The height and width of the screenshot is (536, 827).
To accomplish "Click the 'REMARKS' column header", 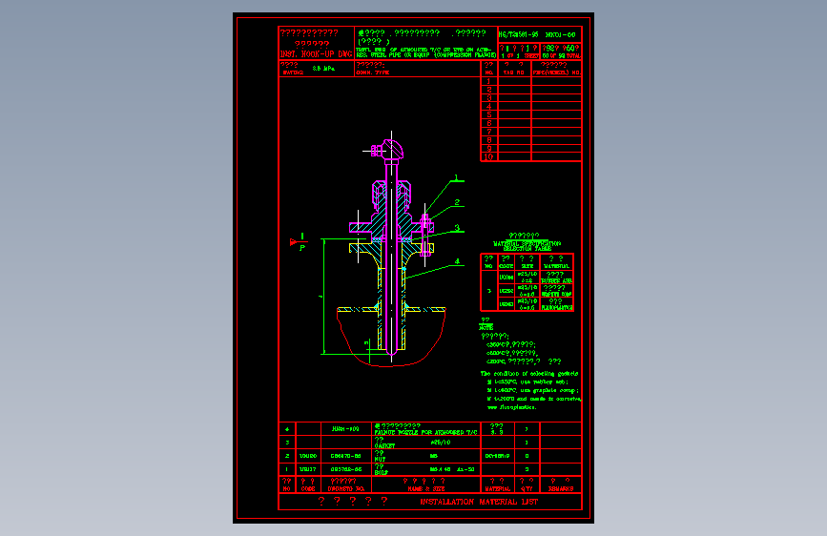I will coord(561,489).
